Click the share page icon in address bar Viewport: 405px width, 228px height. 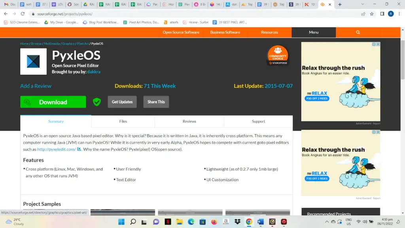(363, 14)
